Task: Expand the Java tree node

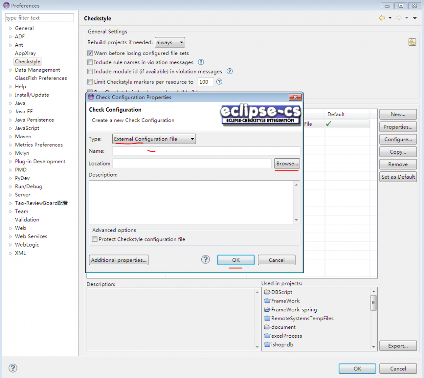Action: point(11,104)
